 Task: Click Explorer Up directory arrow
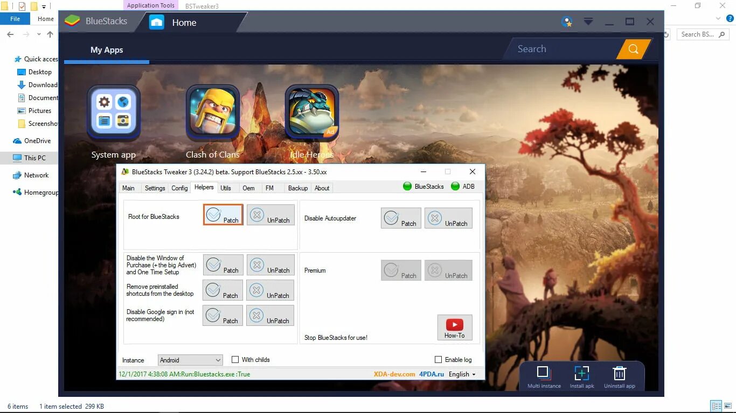pyautogui.click(x=50, y=34)
